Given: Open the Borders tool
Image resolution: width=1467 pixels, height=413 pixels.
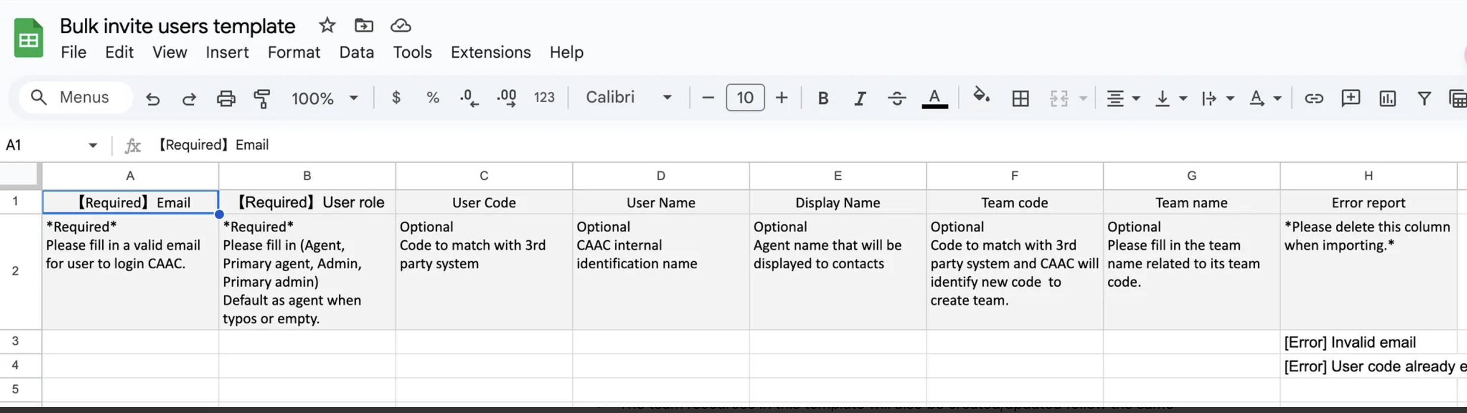Looking at the screenshot, I should 1020,98.
